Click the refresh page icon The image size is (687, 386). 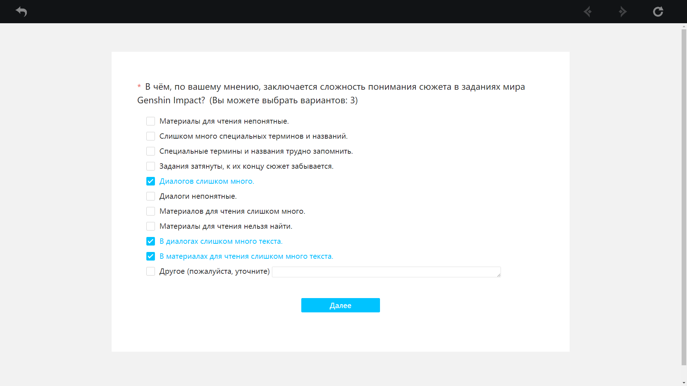click(x=658, y=11)
